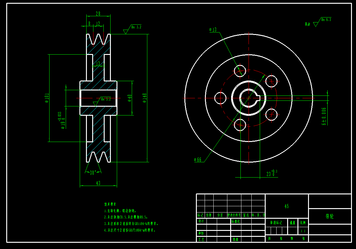Click the 分区 title block cell
Viewport: 356px width, 249px height.
pos(220,215)
